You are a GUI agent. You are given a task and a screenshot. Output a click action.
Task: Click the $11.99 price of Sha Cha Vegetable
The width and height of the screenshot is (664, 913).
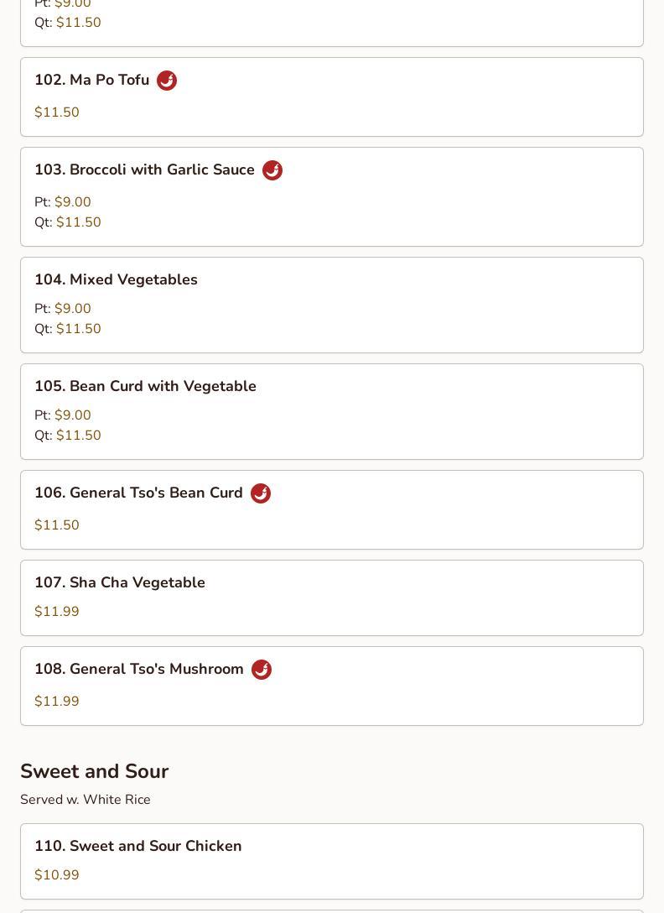coord(57,612)
